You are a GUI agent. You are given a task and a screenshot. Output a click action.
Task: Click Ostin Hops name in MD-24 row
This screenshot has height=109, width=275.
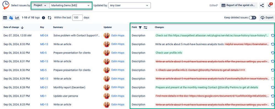[x=118, y=35]
